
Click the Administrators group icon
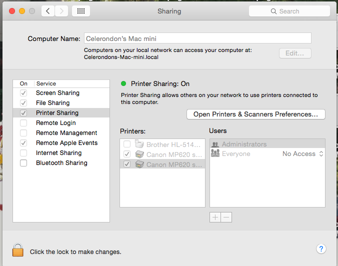click(215, 144)
